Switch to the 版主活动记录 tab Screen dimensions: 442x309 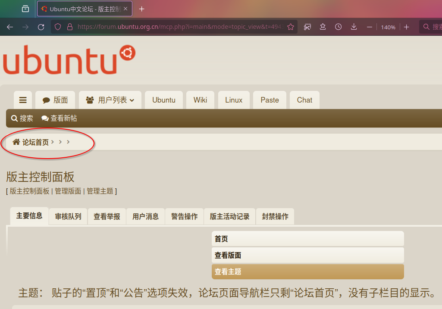pos(230,216)
